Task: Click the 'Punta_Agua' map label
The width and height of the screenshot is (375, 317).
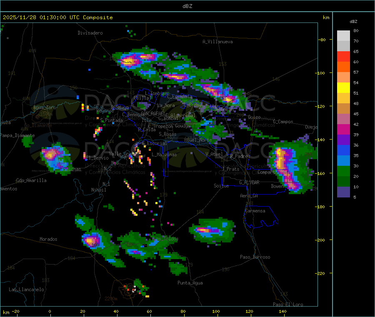Action: (x=190, y=283)
